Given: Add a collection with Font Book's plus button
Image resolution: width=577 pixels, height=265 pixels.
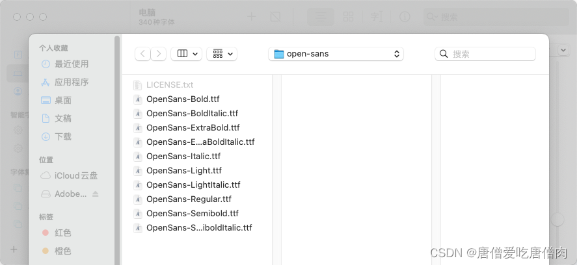Looking at the screenshot, I should (x=14, y=249).
